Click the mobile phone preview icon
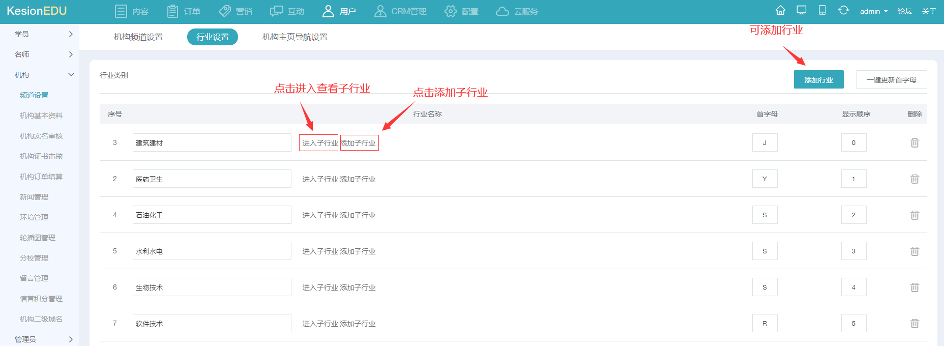The height and width of the screenshot is (346, 944). coord(822,11)
